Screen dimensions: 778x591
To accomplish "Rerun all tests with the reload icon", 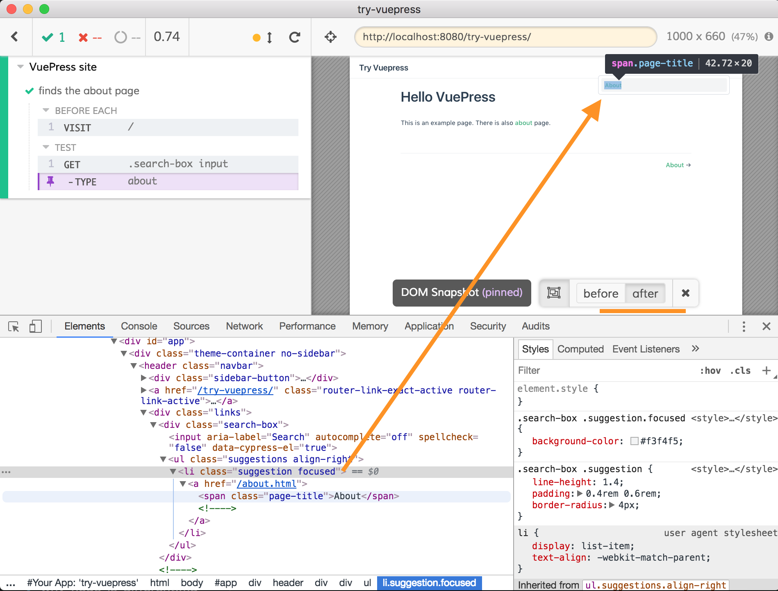I will 295,37.
